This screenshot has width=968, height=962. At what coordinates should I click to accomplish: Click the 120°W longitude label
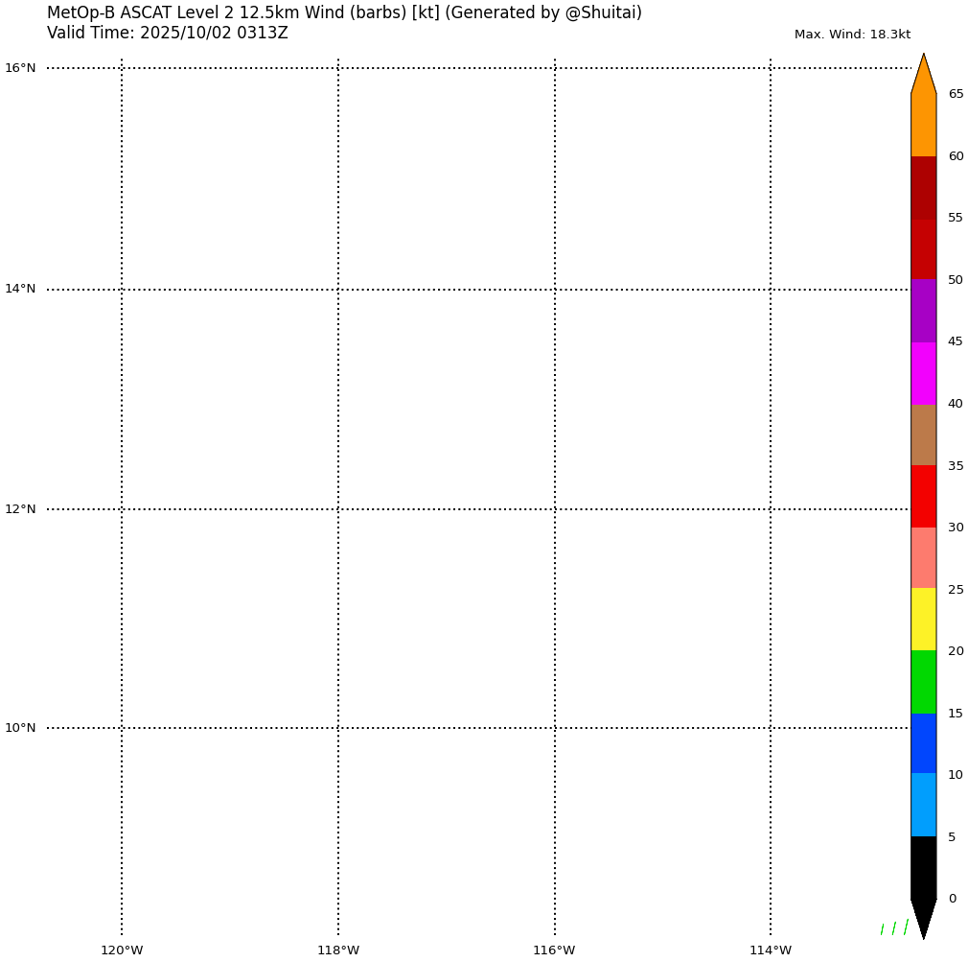(122, 950)
